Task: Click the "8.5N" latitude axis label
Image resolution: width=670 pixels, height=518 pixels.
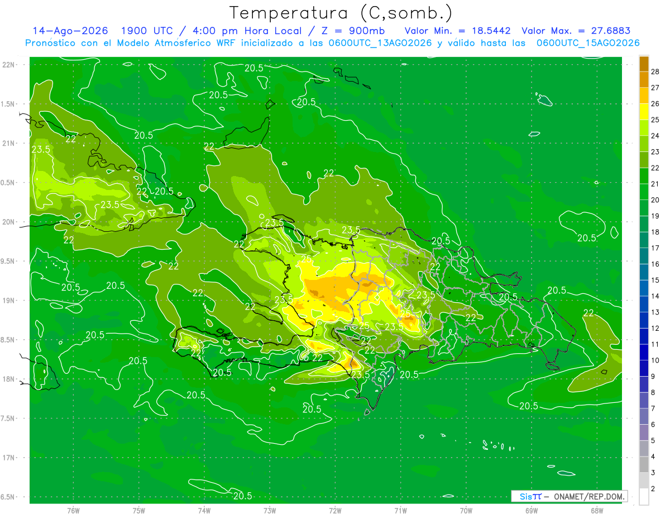Action: pyautogui.click(x=9, y=340)
